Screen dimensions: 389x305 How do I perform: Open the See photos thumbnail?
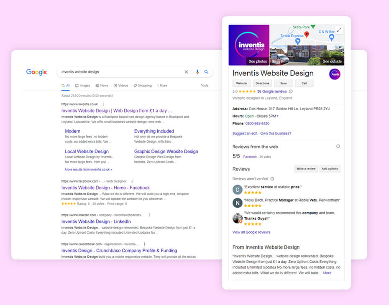249,45
